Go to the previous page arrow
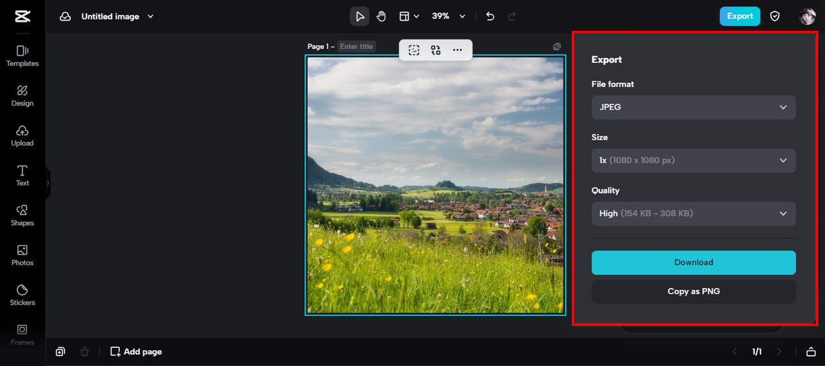Screen dimensions: 825x366 [x=735, y=352]
